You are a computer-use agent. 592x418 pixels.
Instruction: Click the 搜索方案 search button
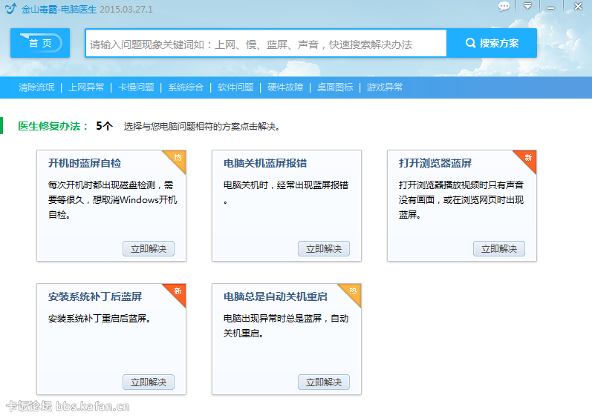click(x=492, y=43)
